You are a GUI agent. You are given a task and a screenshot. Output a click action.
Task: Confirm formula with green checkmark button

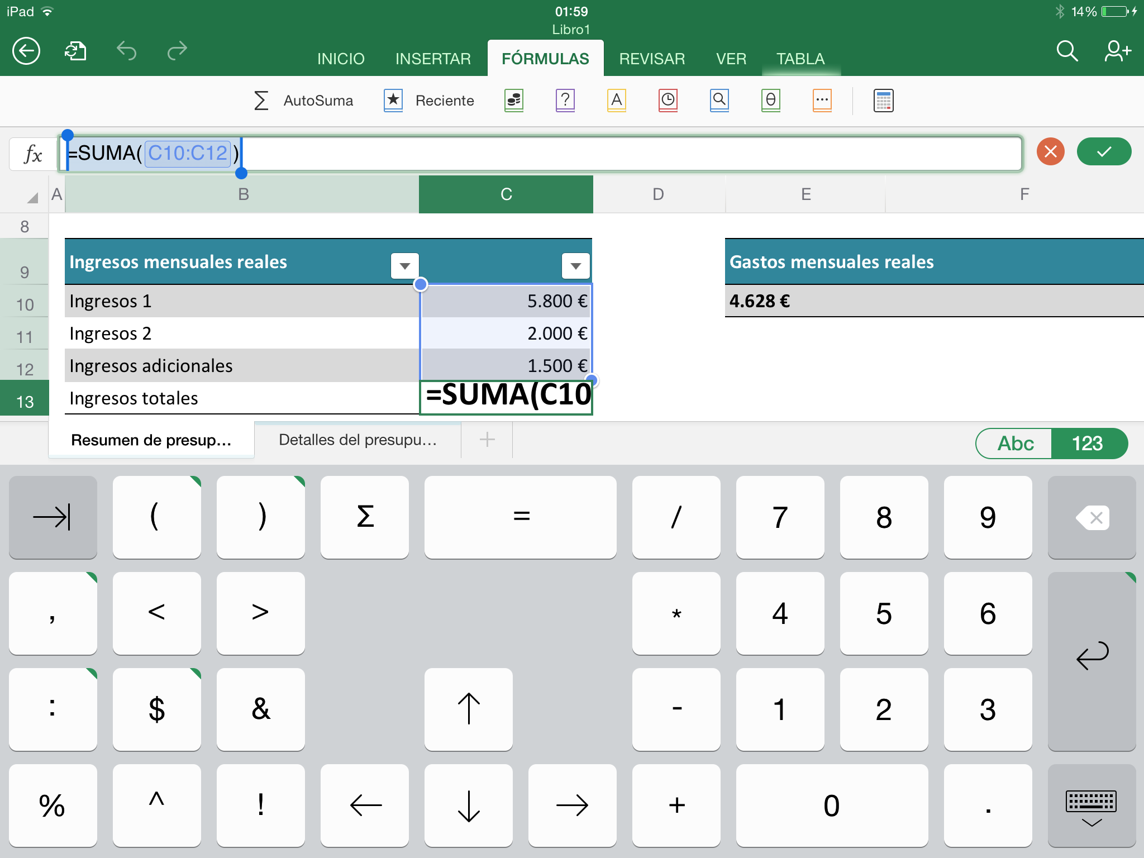pyautogui.click(x=1104, y=152)
